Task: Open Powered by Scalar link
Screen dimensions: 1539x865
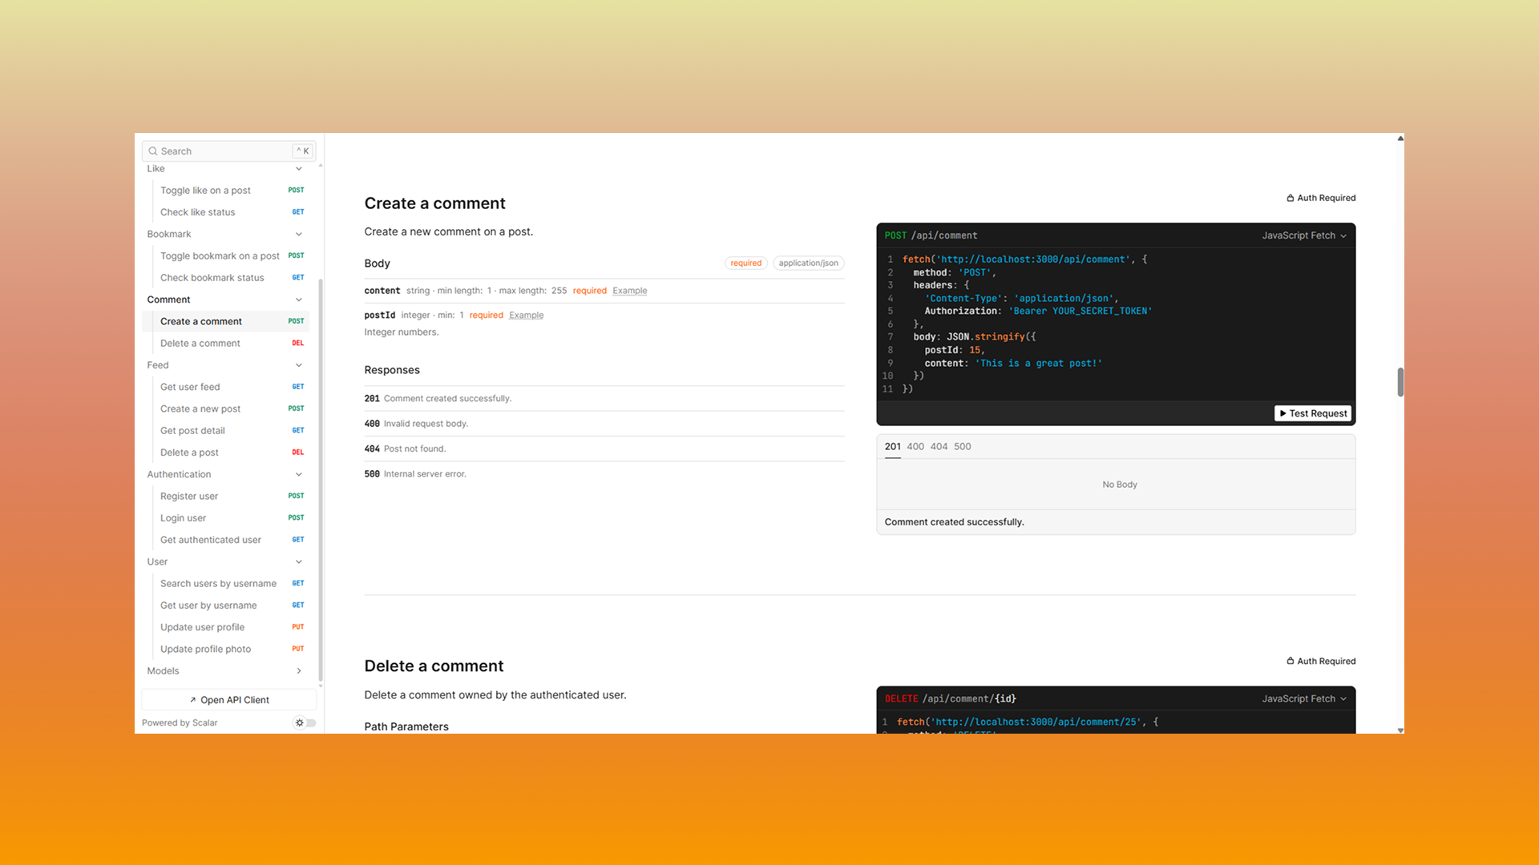Action: (180, 722)
